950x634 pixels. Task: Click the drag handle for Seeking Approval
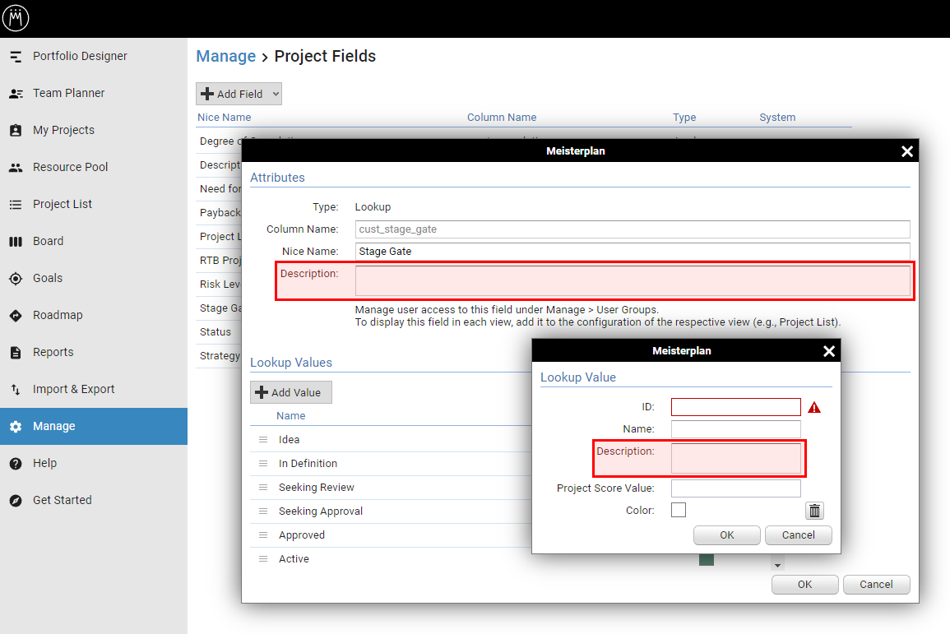click(263, 511)
